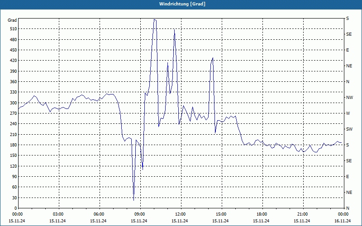This screenshot has height=226, width=362.
Task: Select the 450 y-axis value
Action: click(13, 50)
